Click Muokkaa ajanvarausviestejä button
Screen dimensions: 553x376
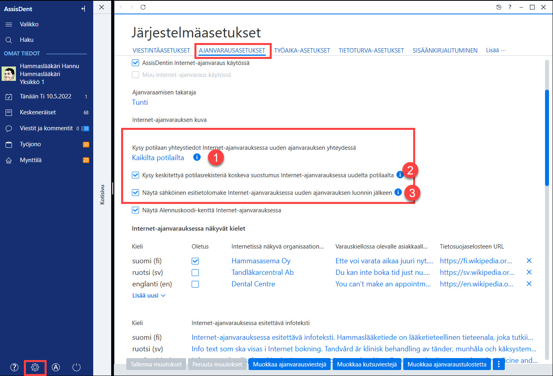(x=290, y=364)
